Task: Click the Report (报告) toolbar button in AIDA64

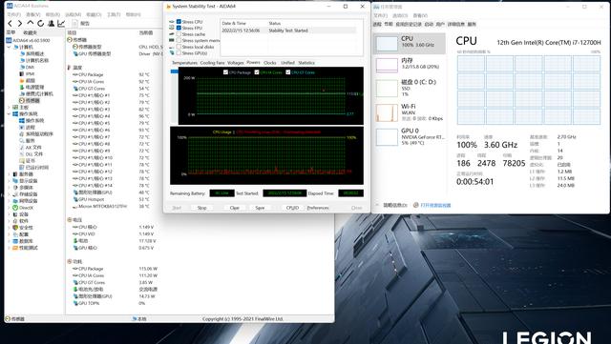Action: pos(81,24)
